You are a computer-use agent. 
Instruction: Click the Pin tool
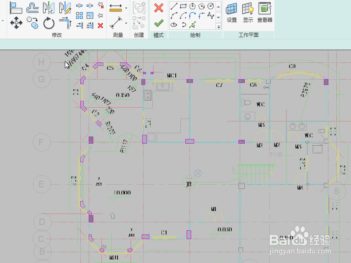point(100,15)
